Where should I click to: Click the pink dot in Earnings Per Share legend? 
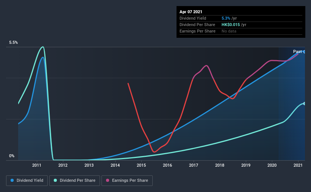coord(108,180)
